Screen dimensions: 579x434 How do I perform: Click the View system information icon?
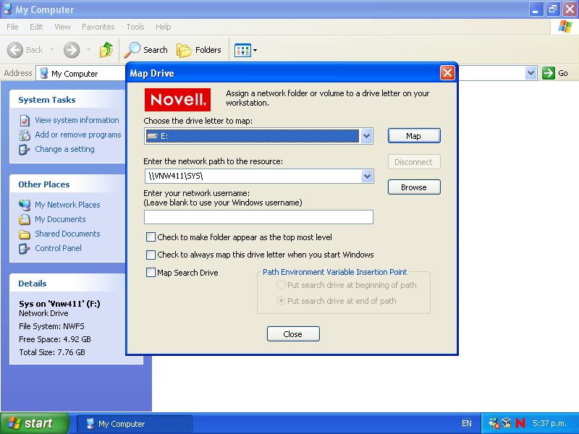tap(25, 121)
